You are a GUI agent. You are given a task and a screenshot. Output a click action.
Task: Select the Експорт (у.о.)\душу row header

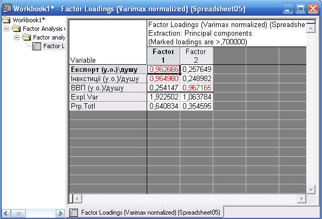click(108, 69)
